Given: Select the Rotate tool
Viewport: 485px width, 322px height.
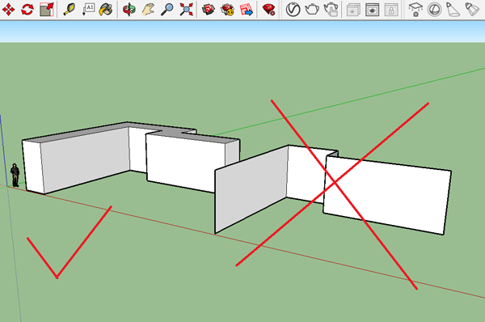Looking at the screenshot, I should tap(27, 10).
